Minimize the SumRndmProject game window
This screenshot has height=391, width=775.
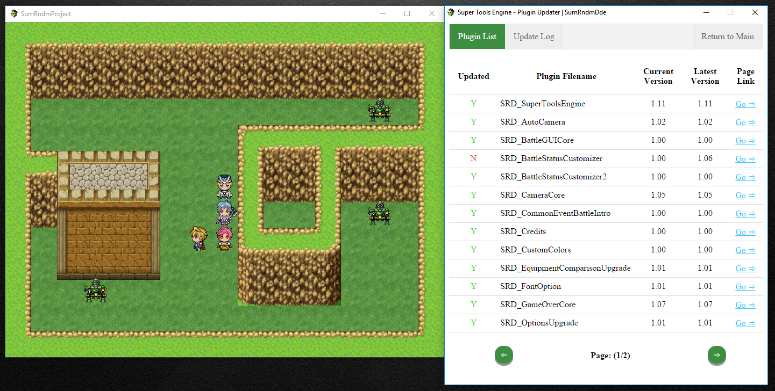382,13
